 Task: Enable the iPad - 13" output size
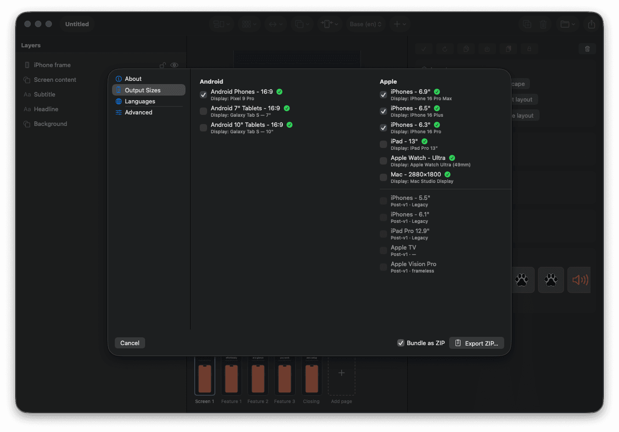[x=383, y=144]
